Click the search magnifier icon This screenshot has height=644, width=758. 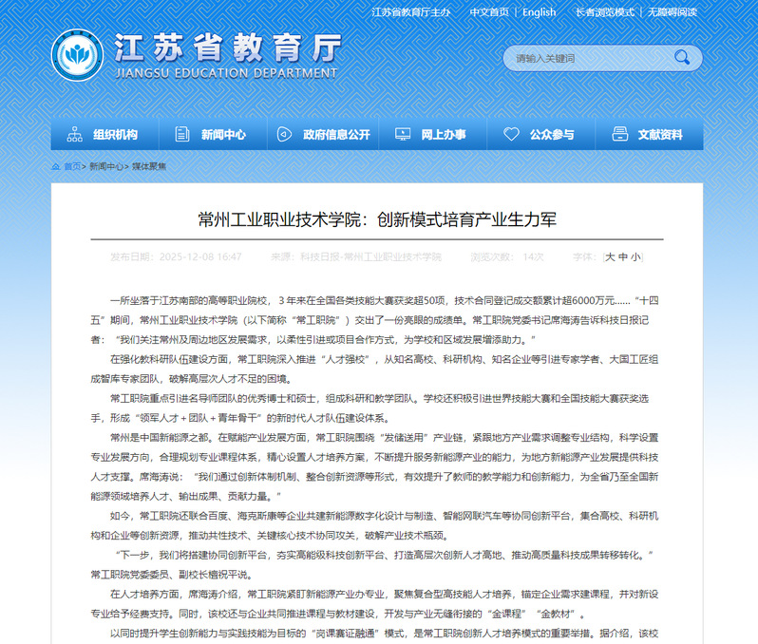681,58
